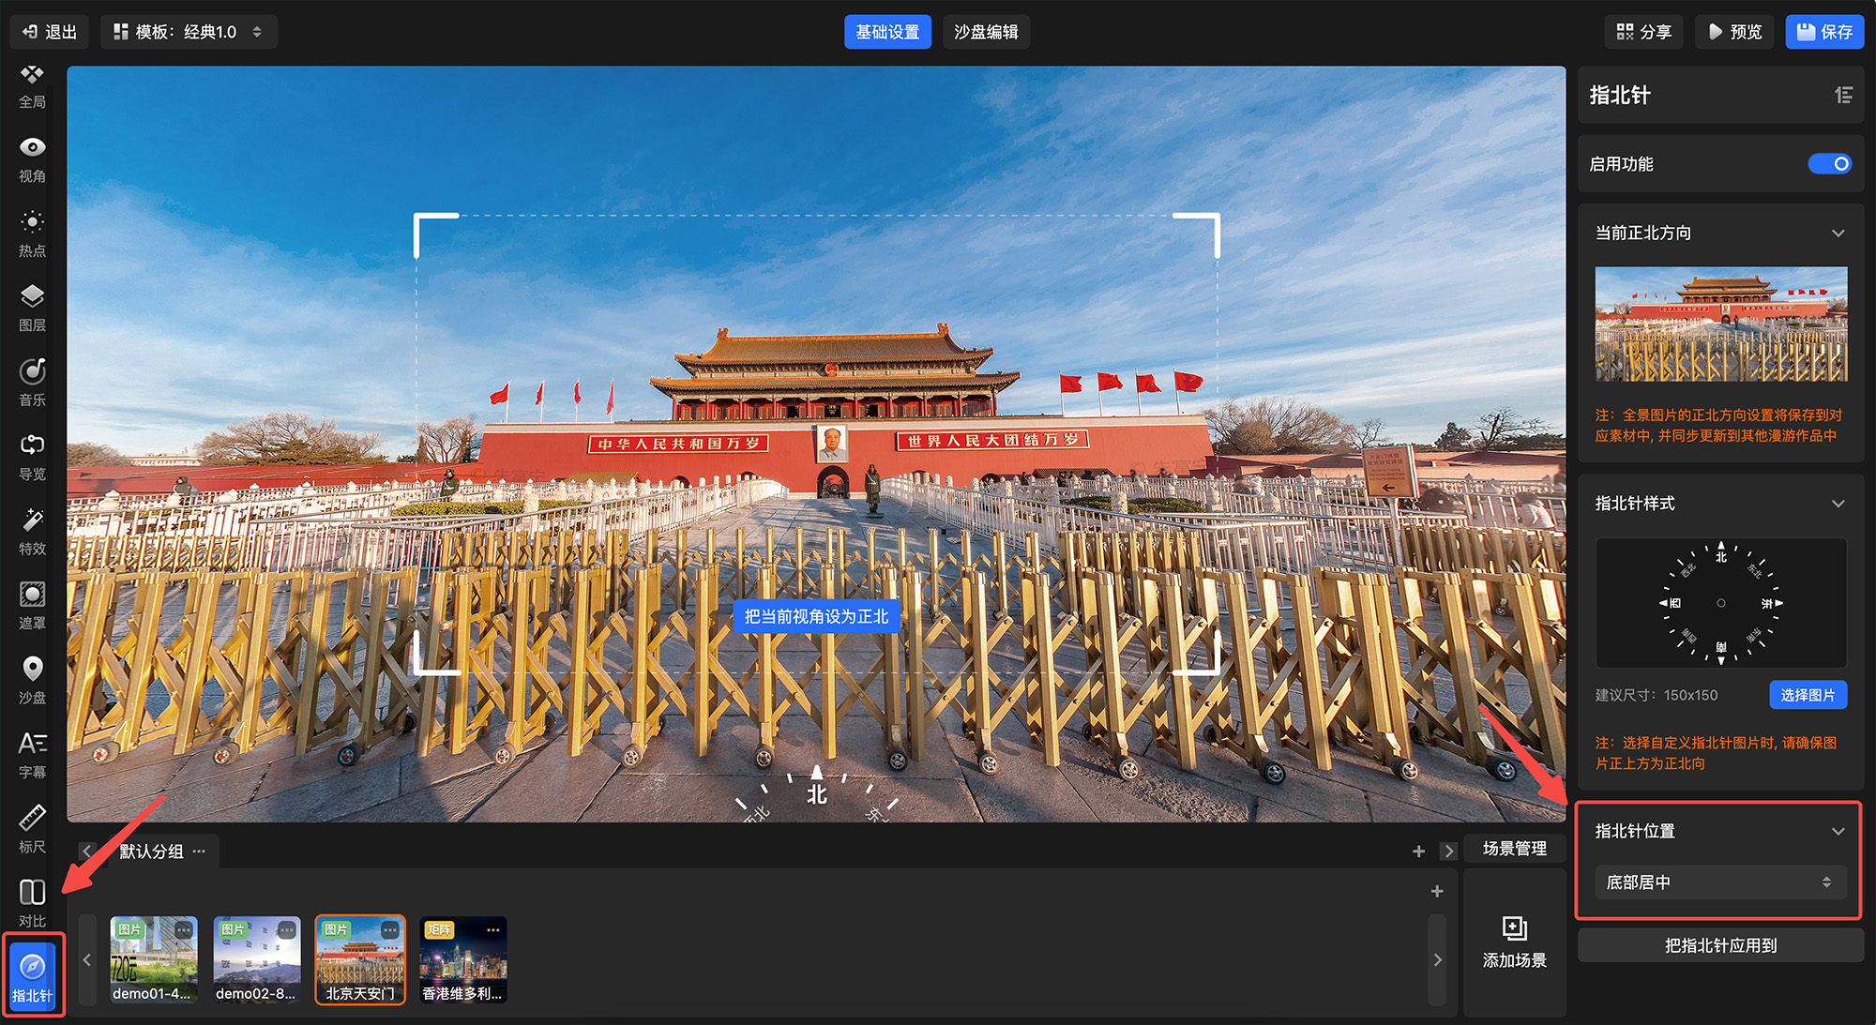Collapse the 指北针样式 section
1876x1025 pixels.
click(x=1838, y=504)
